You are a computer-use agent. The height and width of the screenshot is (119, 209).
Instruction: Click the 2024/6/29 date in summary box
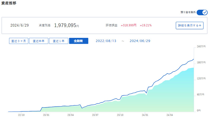pyautogui.click(x=19, y=25)
